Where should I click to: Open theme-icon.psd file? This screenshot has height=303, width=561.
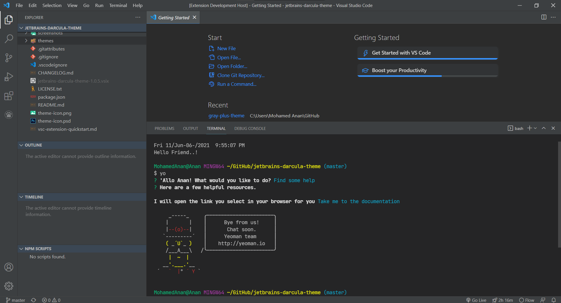[x=82, y=121]
